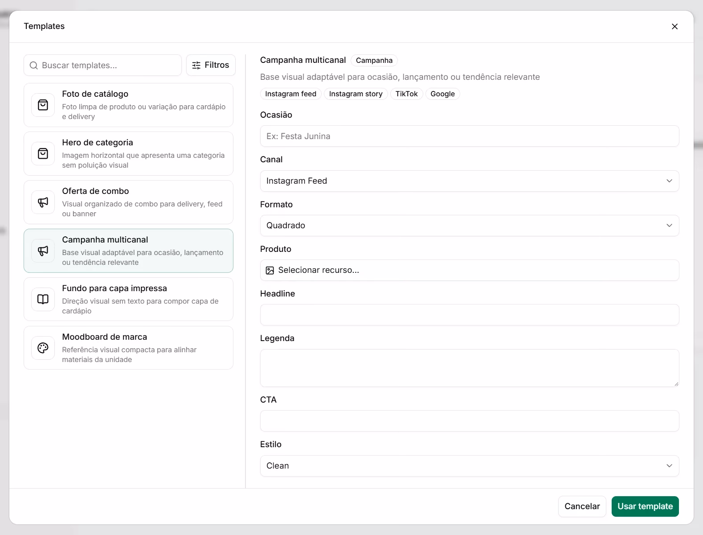This screenshot has height=535, width=703.
Task: Click the open book icon for Fundo para capa impressa
Action: pyautogui.click(x=43, y=299)
